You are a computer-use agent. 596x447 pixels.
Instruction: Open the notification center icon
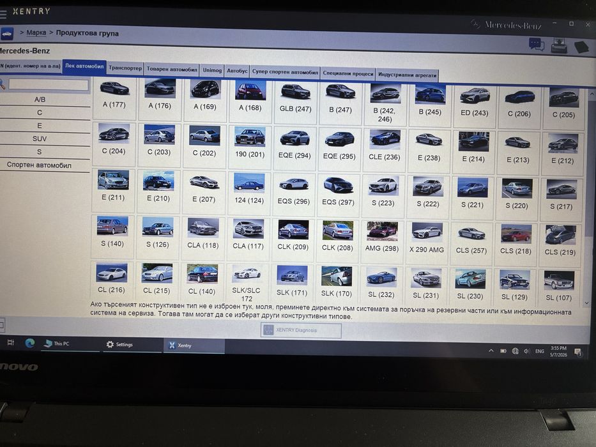pos(577,352)
